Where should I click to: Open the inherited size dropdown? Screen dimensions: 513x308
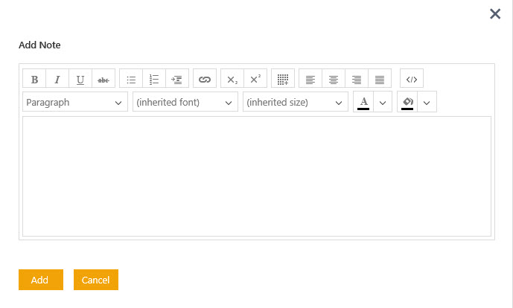tap(296, 102)
